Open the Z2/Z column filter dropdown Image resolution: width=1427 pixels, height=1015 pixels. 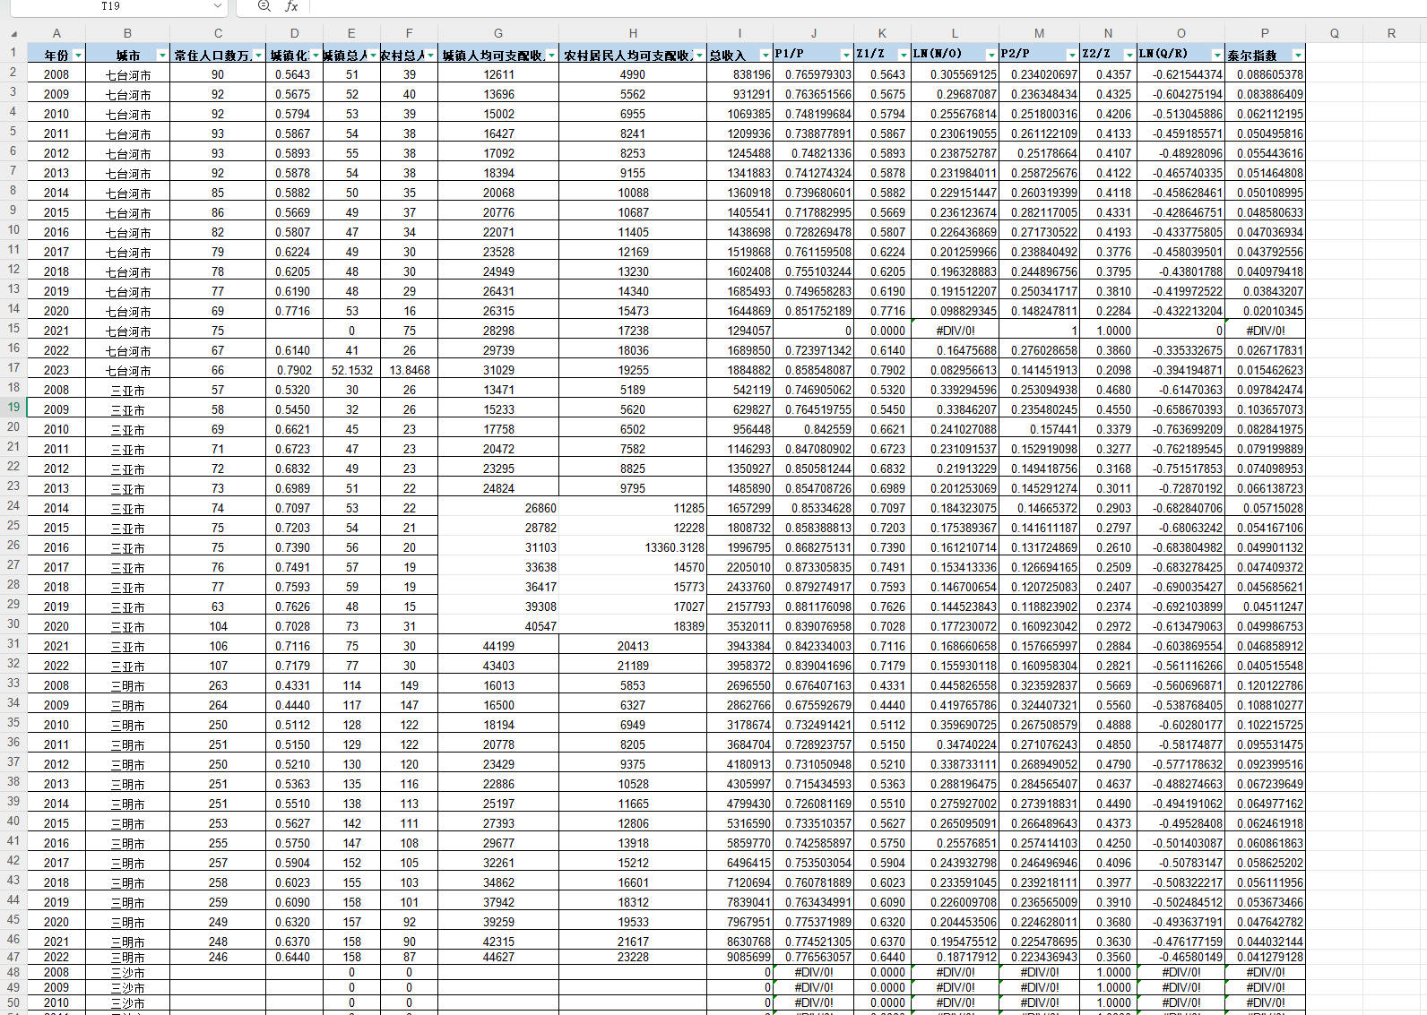1129,55
